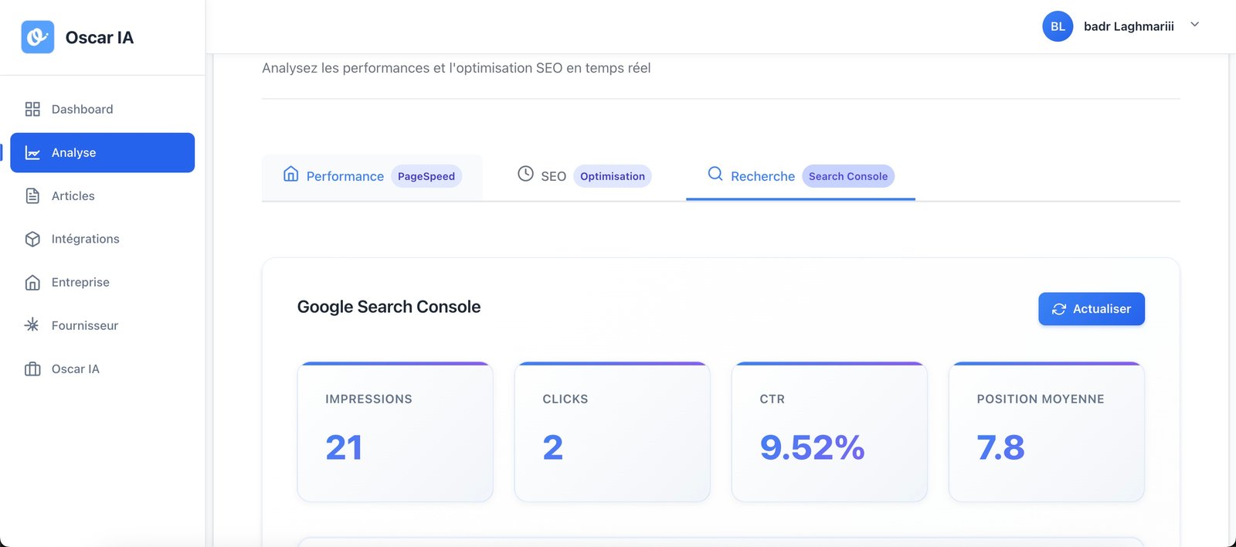Click the Recherche magnifier icon
This screenshot has width=1236, height=547.
(715, 174)
